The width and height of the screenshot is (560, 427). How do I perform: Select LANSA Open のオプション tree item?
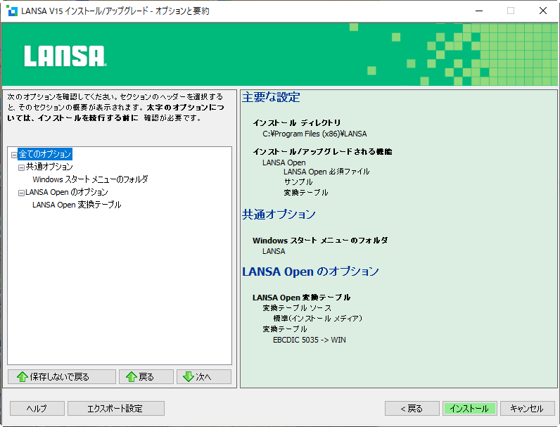pos(66,192)
